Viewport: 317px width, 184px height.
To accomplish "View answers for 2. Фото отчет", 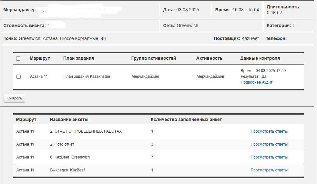I will [269, 144].
